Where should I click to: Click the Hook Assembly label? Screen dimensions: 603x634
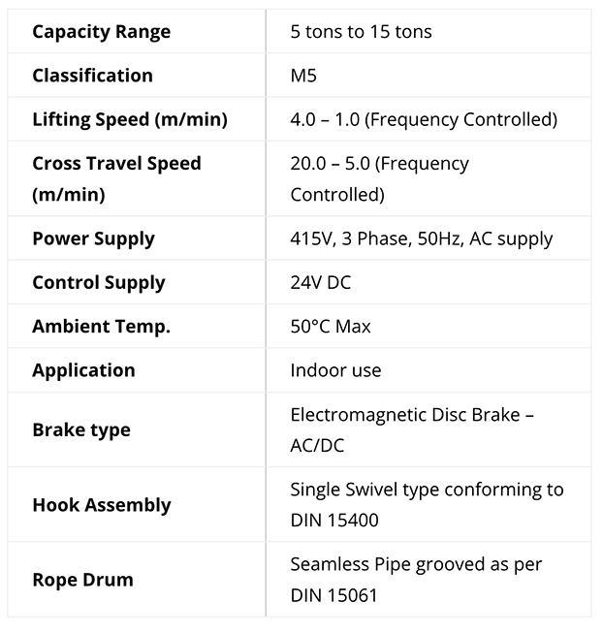[x=102, y=505]
